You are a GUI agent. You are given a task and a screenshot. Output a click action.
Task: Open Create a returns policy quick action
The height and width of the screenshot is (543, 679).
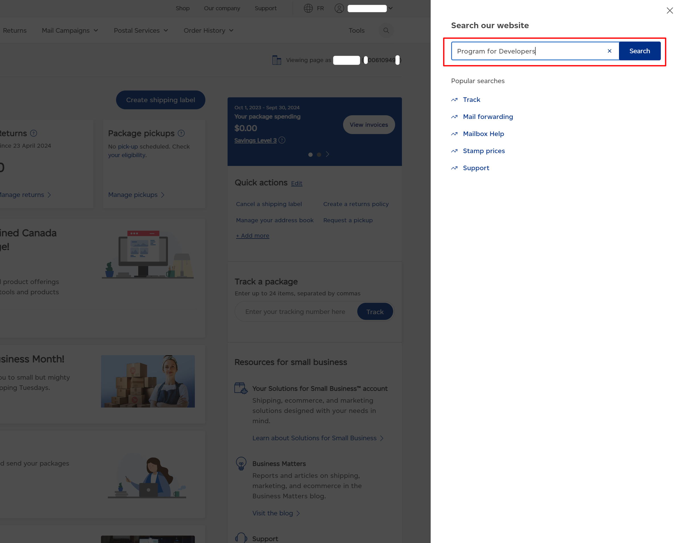356,204
